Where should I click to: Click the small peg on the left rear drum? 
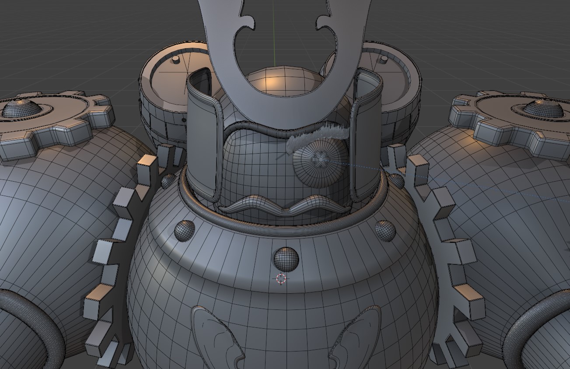click(x=176, y=59)
